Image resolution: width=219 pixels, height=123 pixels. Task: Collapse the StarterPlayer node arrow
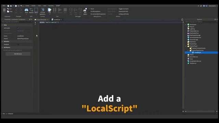(186, 46)
